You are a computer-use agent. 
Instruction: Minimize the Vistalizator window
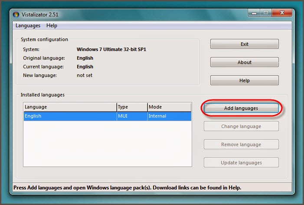pos(254,13)
